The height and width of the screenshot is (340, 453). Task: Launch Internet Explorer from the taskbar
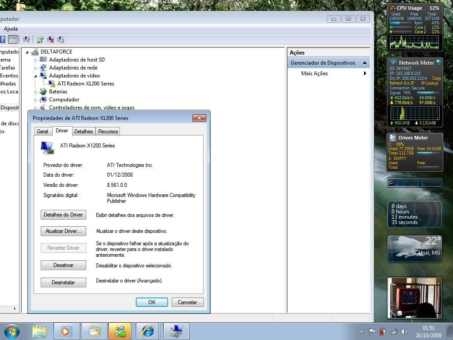[x=148, y=331]
